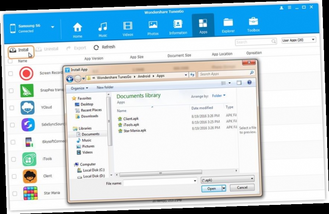Viewport: 329px width, 214px height.
Task: Check the SideSync row checkbox
Action: (x=13, y=125)
